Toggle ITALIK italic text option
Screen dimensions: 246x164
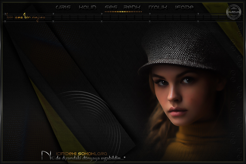(x=158, y=8)
